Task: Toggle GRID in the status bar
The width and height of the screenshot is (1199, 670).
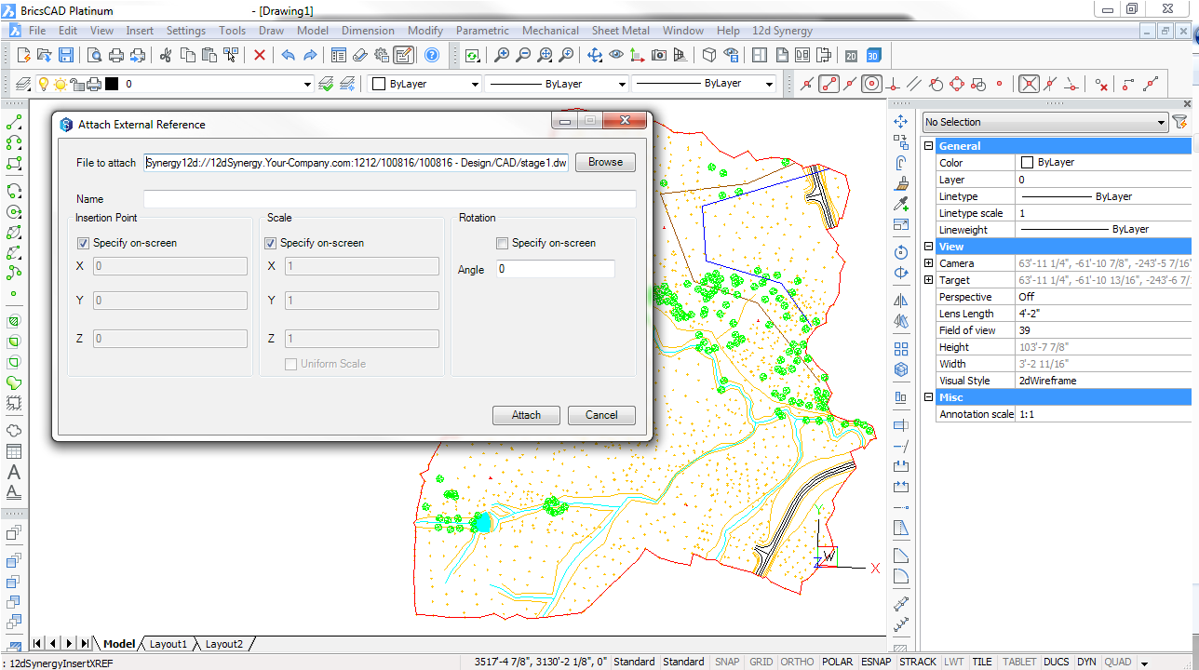Action: (x=761, y=662)
